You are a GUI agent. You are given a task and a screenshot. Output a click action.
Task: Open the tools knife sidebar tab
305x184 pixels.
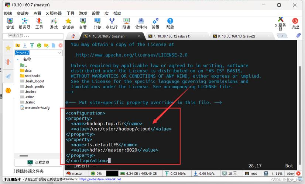8,62
